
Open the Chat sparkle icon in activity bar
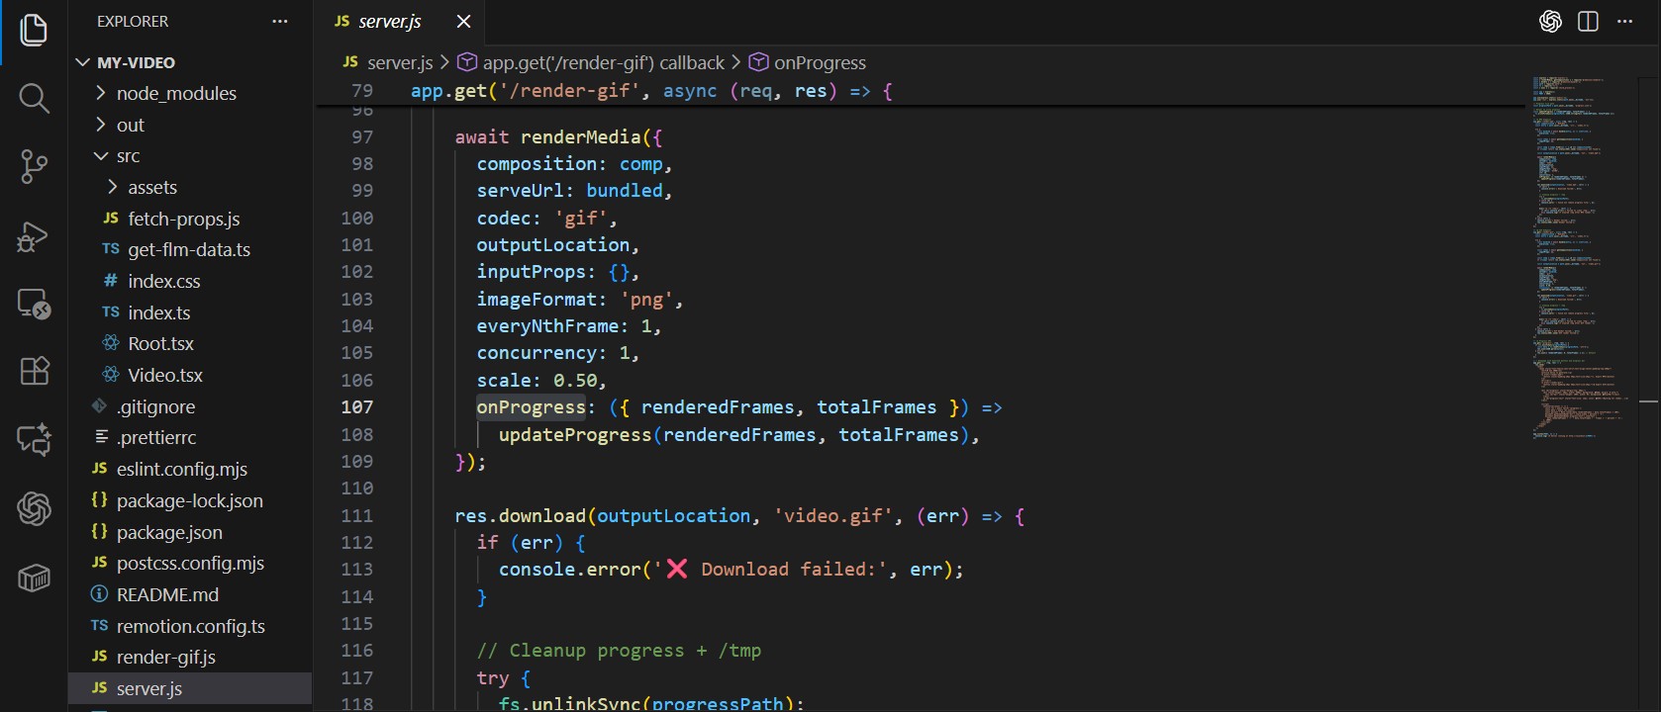(34, 440)
